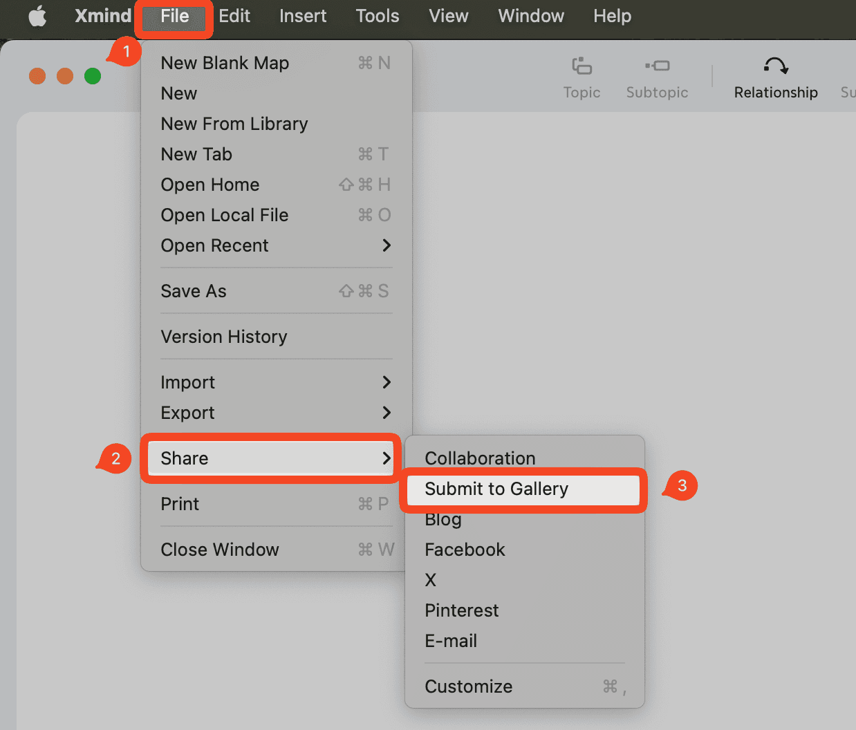Open the Insert menu
Viewport: 856px width, 730px height.
click(303, 16)
